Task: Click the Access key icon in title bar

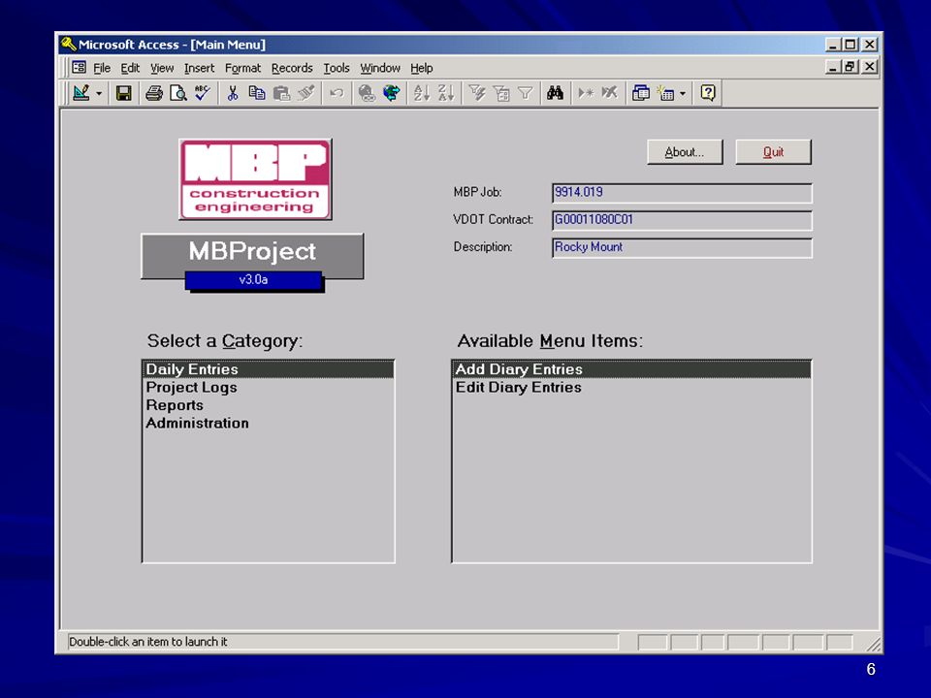Action: [x=68, y=44]
